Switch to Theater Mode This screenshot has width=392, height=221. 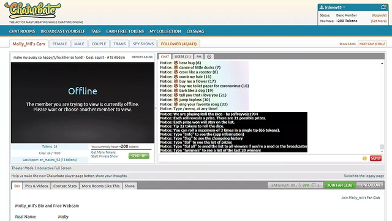(23, 168)
